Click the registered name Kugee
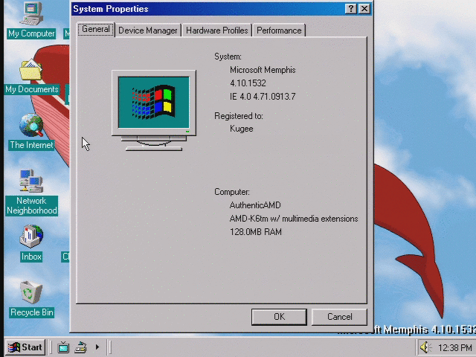The image size is (476, 357). (241, 129)
